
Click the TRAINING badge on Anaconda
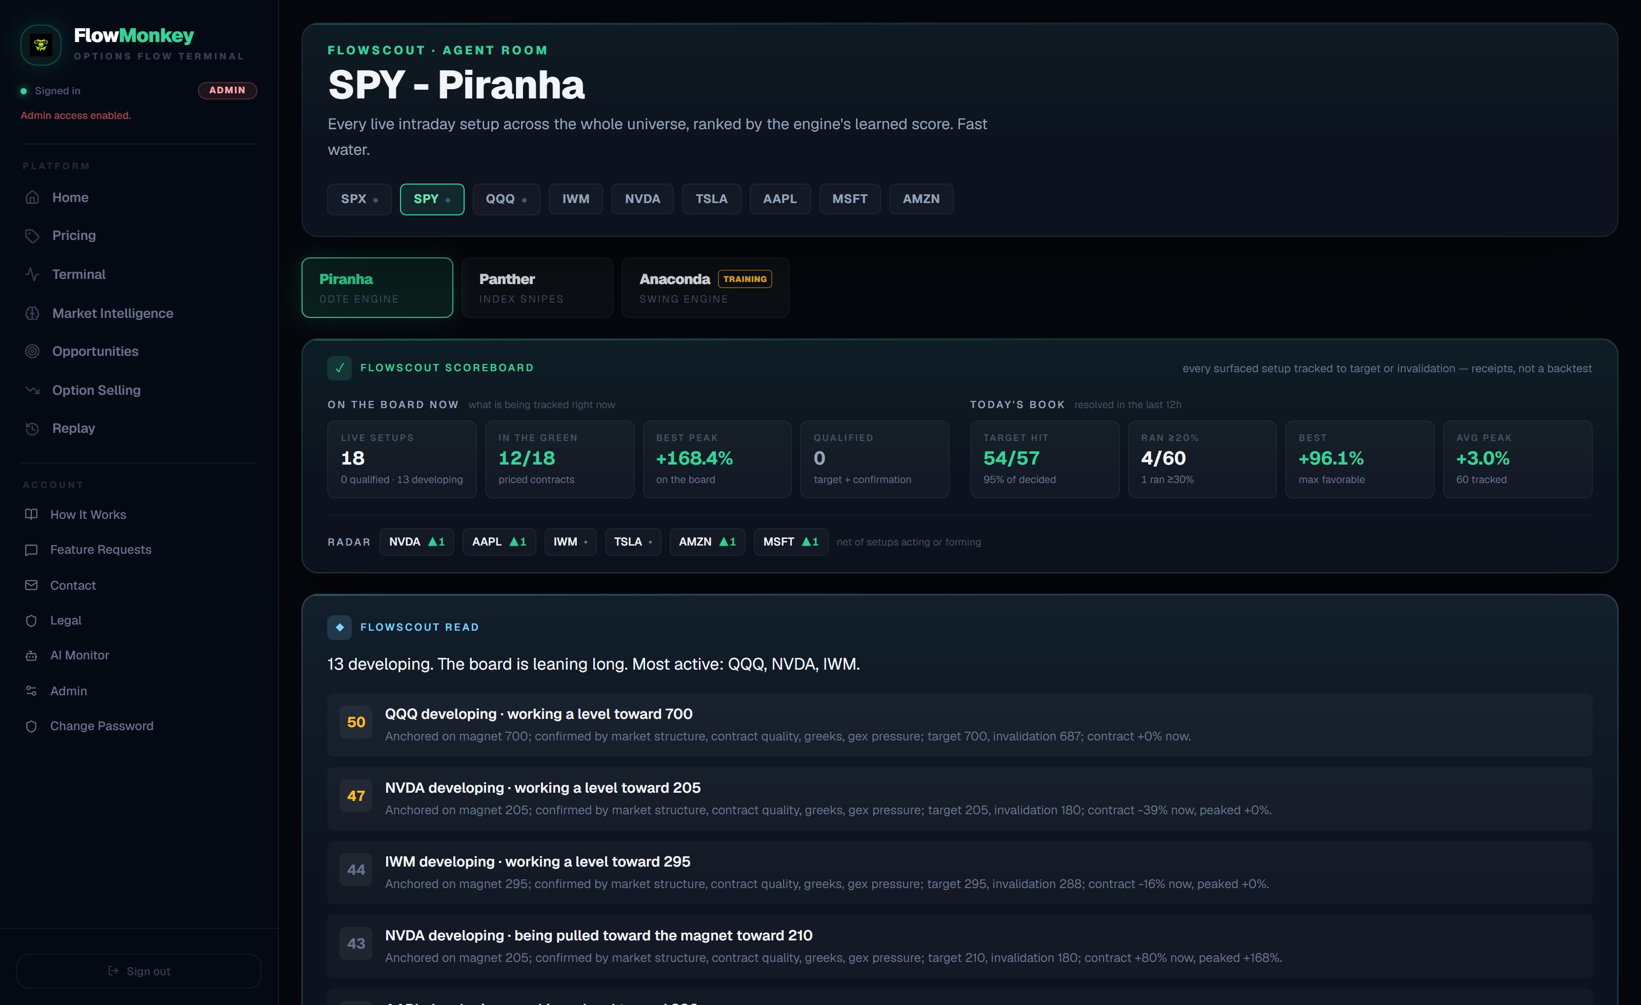tap(745, 279)
